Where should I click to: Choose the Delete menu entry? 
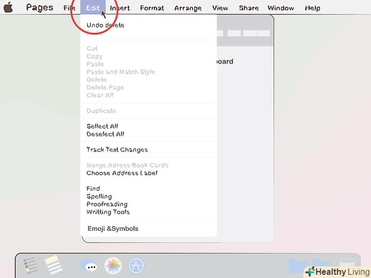pos(96,79)
